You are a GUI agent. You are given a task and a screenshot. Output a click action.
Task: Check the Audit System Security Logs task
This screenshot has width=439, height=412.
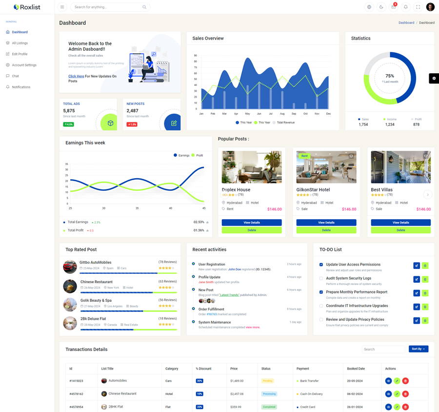(x=321, y=278)
